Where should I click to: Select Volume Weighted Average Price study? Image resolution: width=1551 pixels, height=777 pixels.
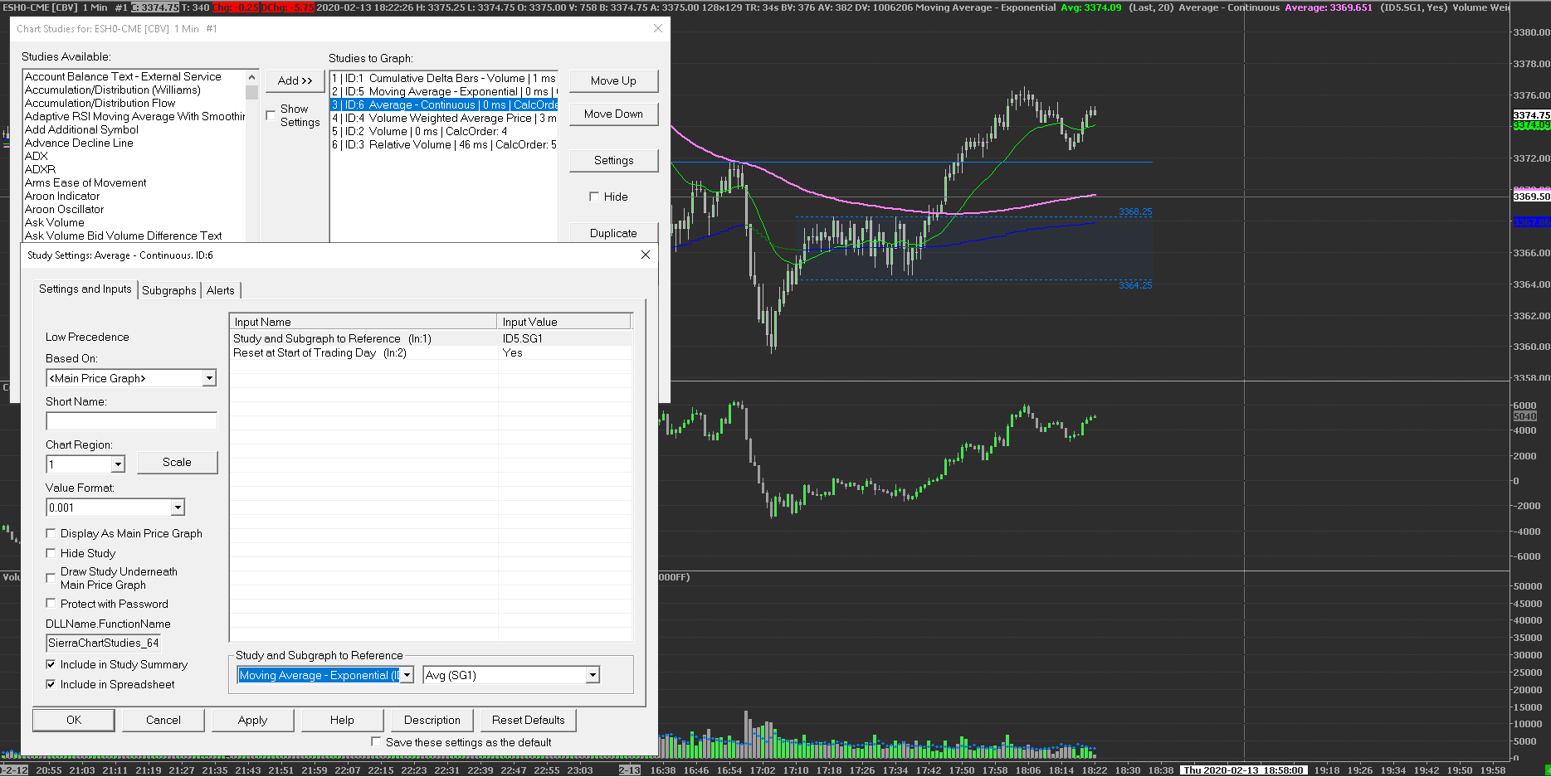pyautogui.click(x=444, y=118)
